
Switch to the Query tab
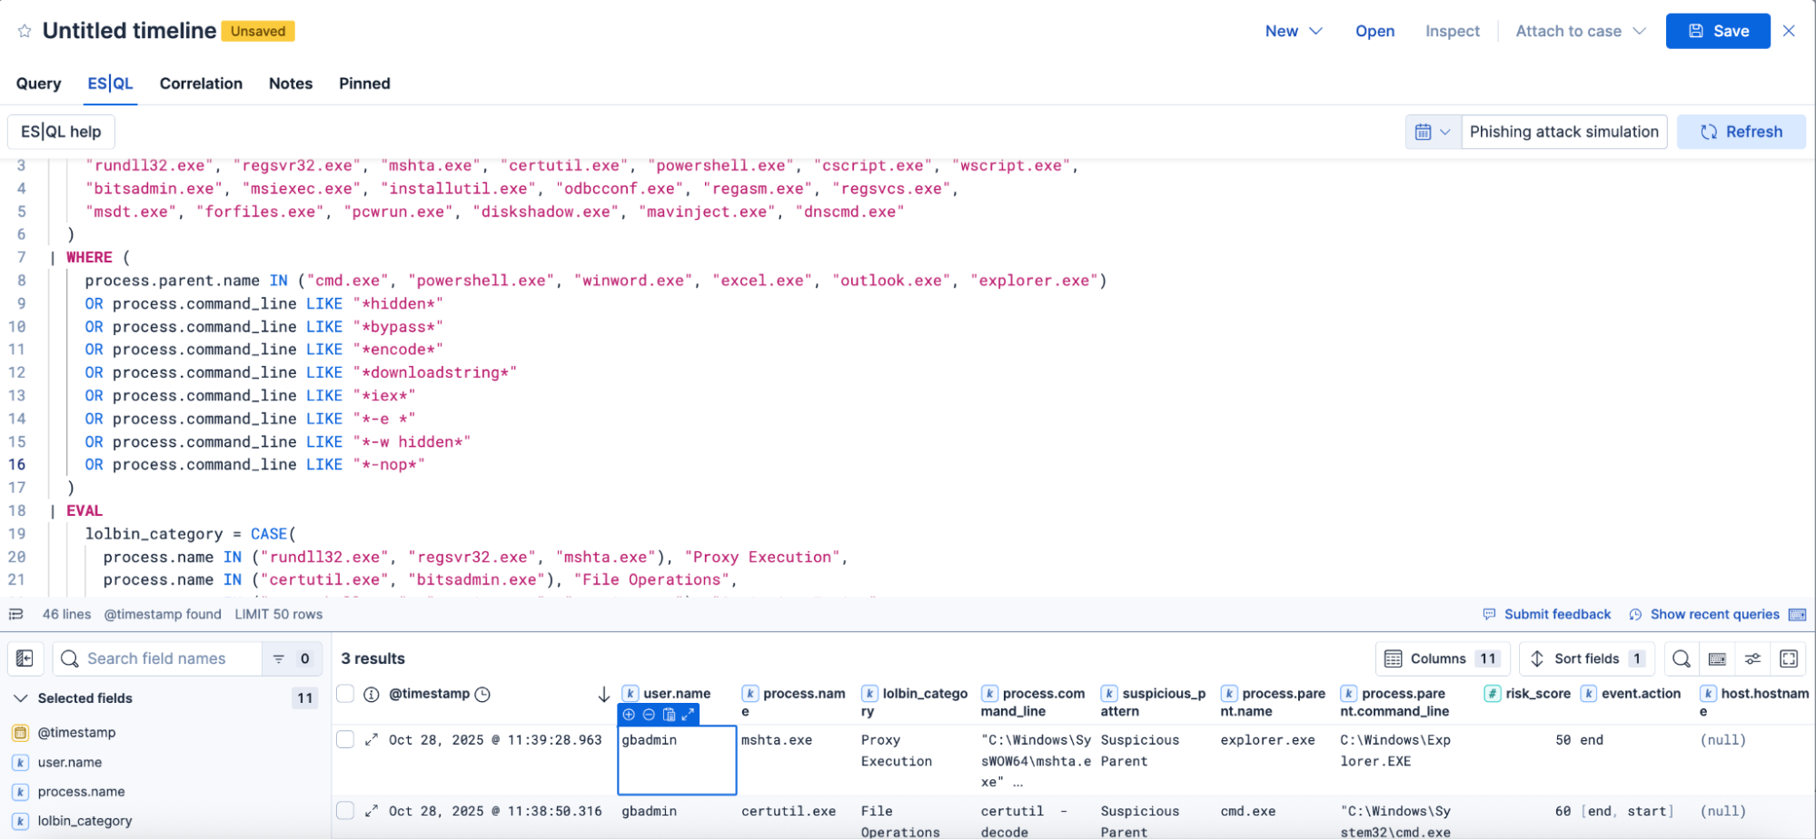pyautogui.click(x=38, y=84)
